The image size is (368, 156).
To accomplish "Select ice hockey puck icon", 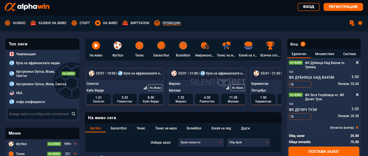I will [x=248, y=45].
